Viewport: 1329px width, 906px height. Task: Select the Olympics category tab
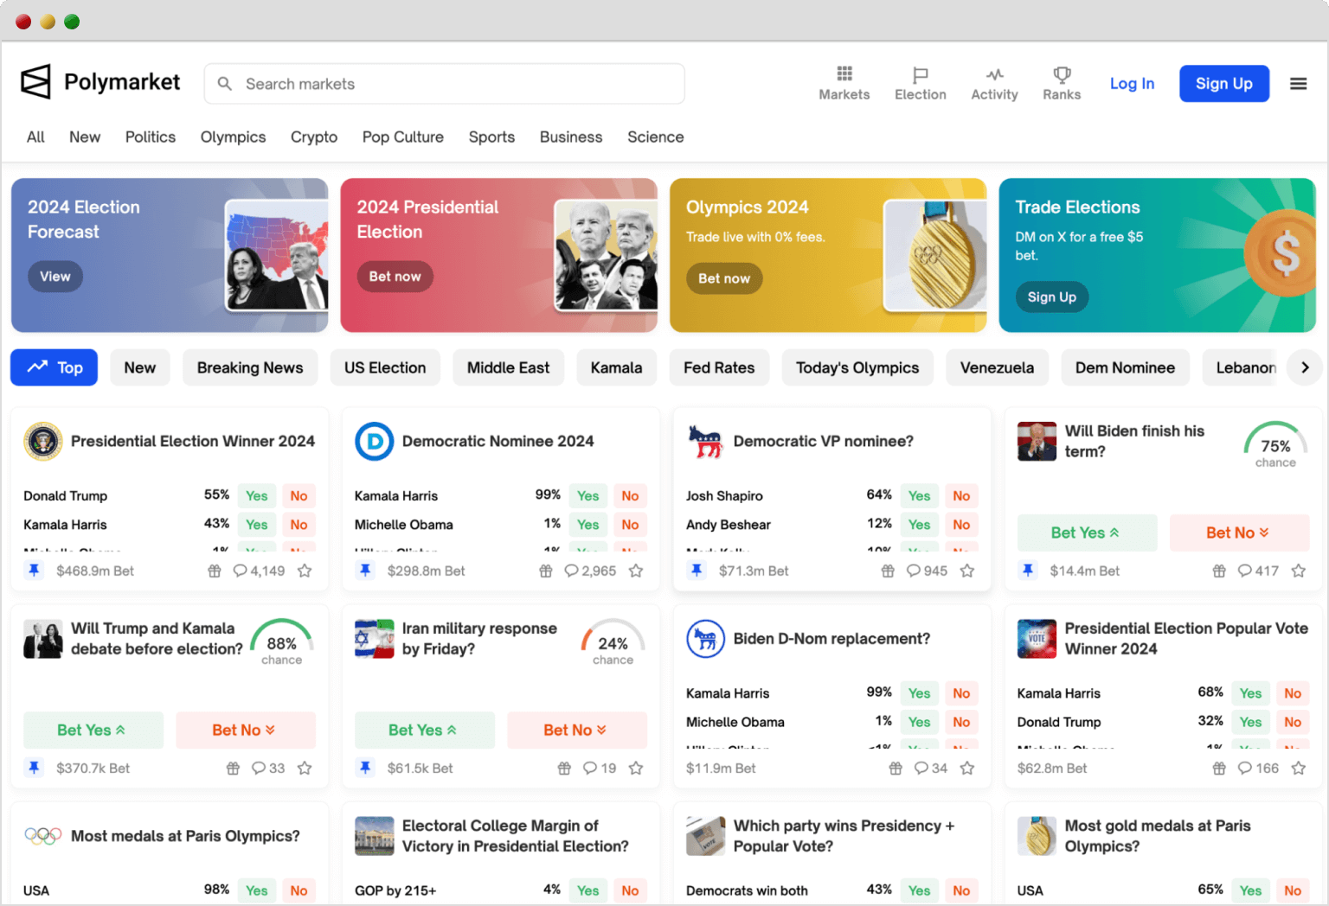coord(233,137)
